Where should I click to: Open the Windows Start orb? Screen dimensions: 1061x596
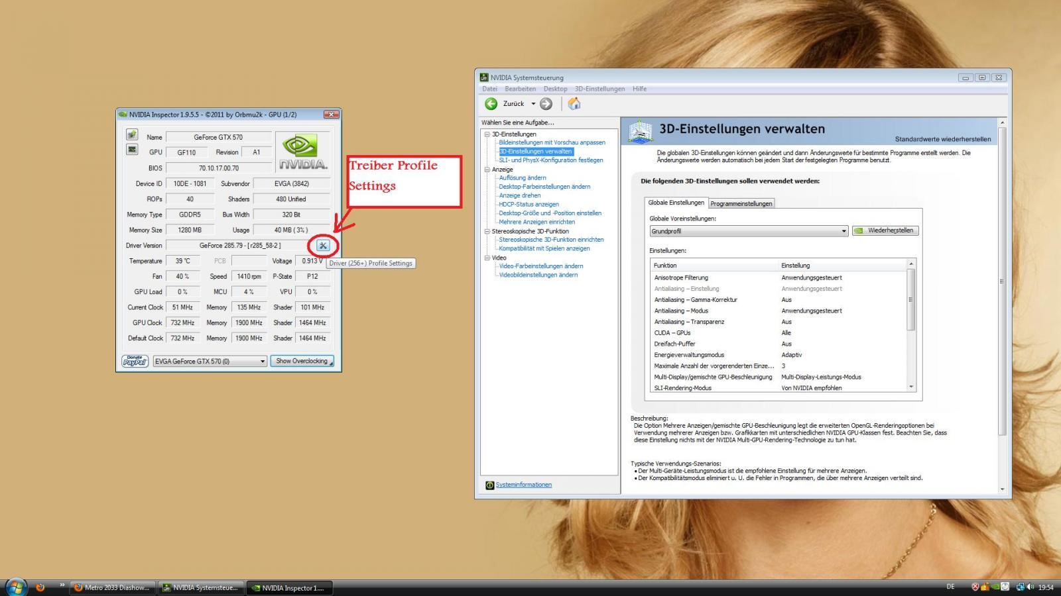tap(16, 587)
